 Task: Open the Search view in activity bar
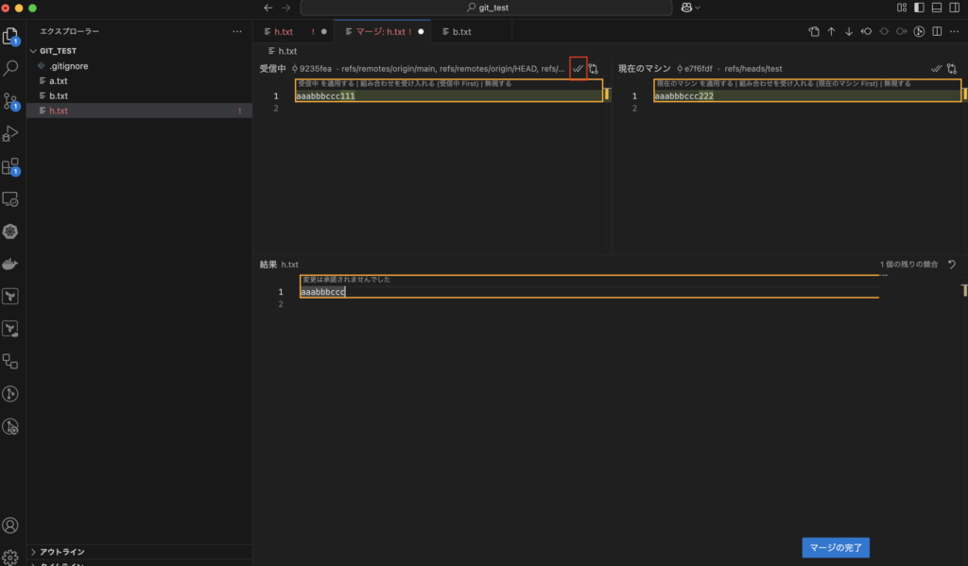click(10, 68)
